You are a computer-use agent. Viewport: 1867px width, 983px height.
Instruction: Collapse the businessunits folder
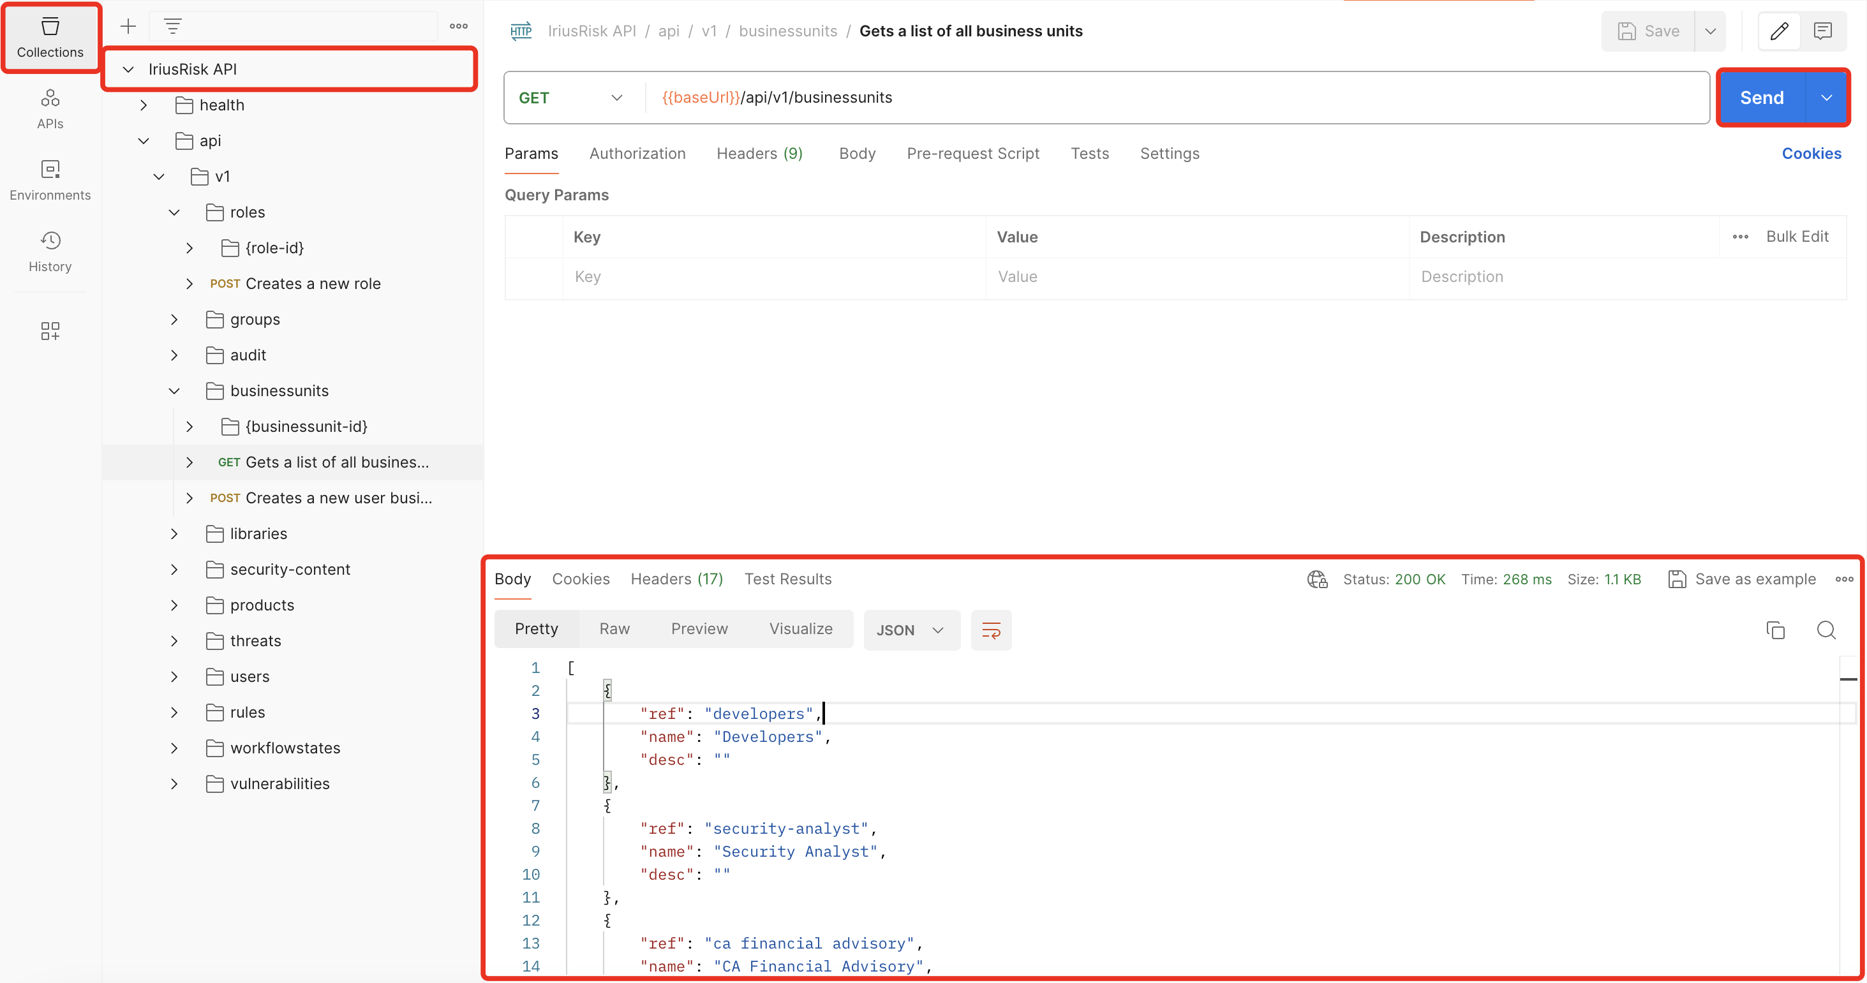pyautogui.click(x=174, y=391)
